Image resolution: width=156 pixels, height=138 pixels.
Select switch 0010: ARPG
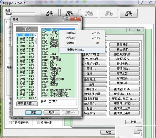pos(58,54)
